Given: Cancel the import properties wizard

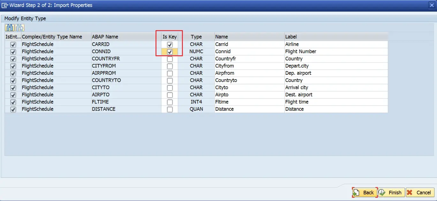Looking at the screenshot, I should (420, 192).
